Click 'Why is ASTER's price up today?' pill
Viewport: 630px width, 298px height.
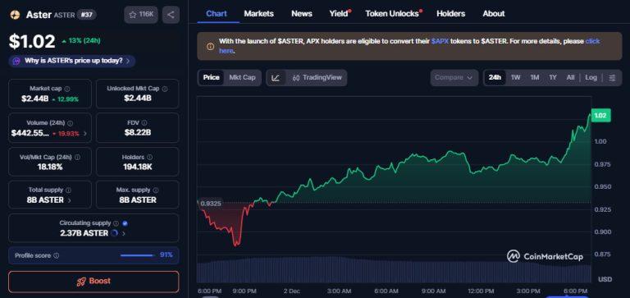[x=72, y=61]
